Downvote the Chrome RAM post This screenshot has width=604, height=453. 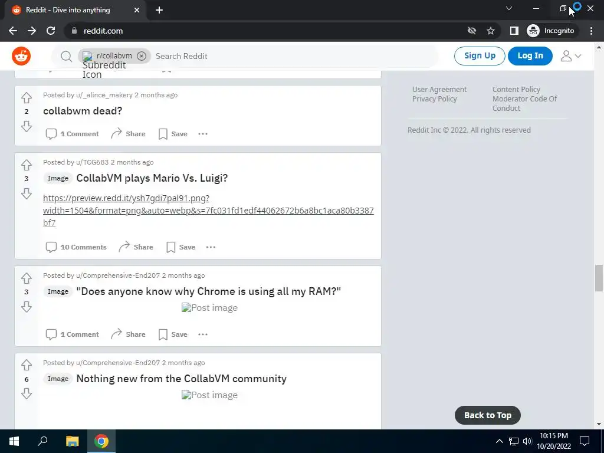(x=26, y=307)
